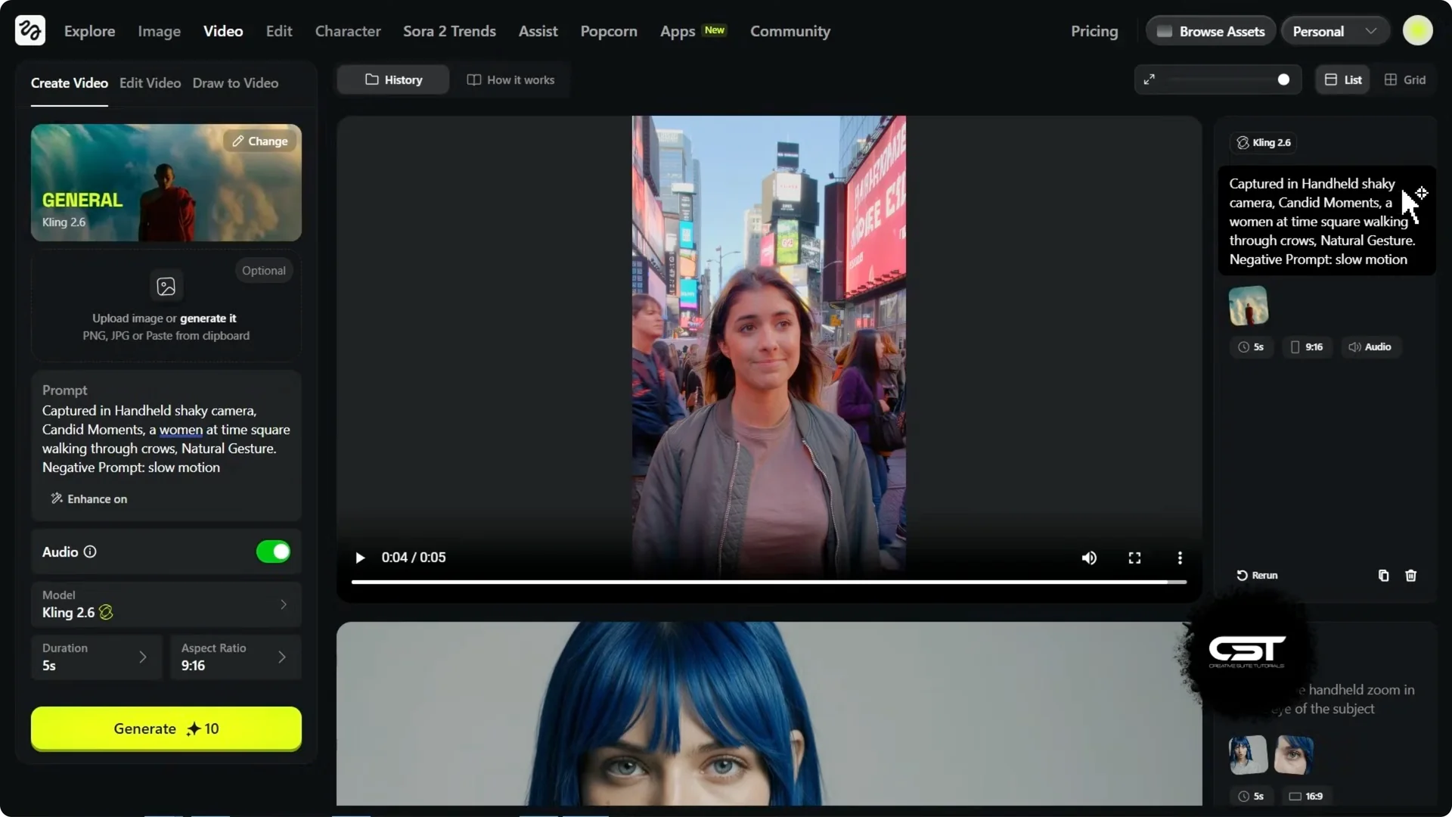Viewport: 1452px width, 817px height.
Task: Turn off the Audio toggle
Action: [273, 551]
